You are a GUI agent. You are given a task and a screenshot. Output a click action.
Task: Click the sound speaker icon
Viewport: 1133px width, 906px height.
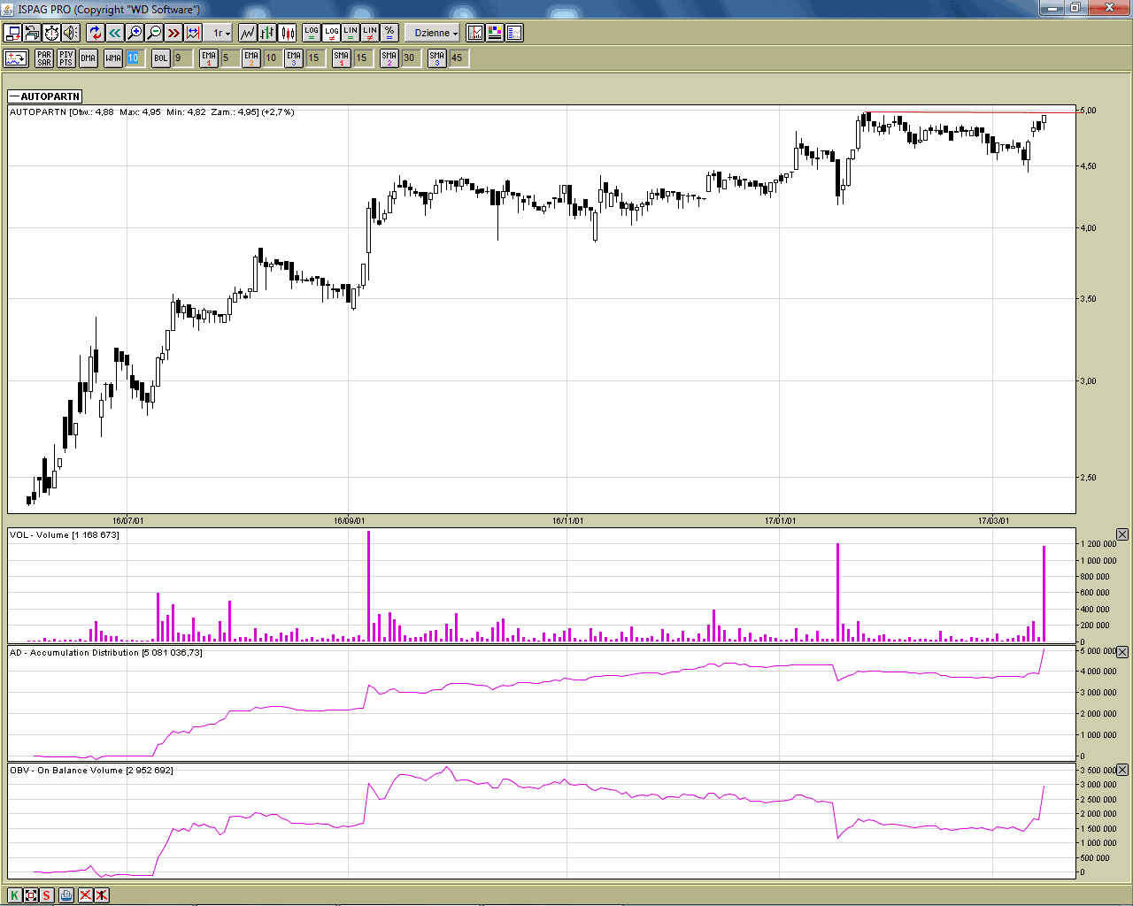tap(71, 33)
